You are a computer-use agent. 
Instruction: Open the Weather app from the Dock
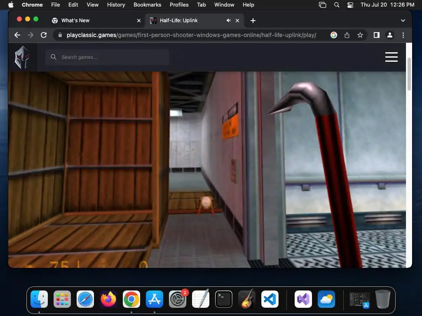(x=326, y=299)
